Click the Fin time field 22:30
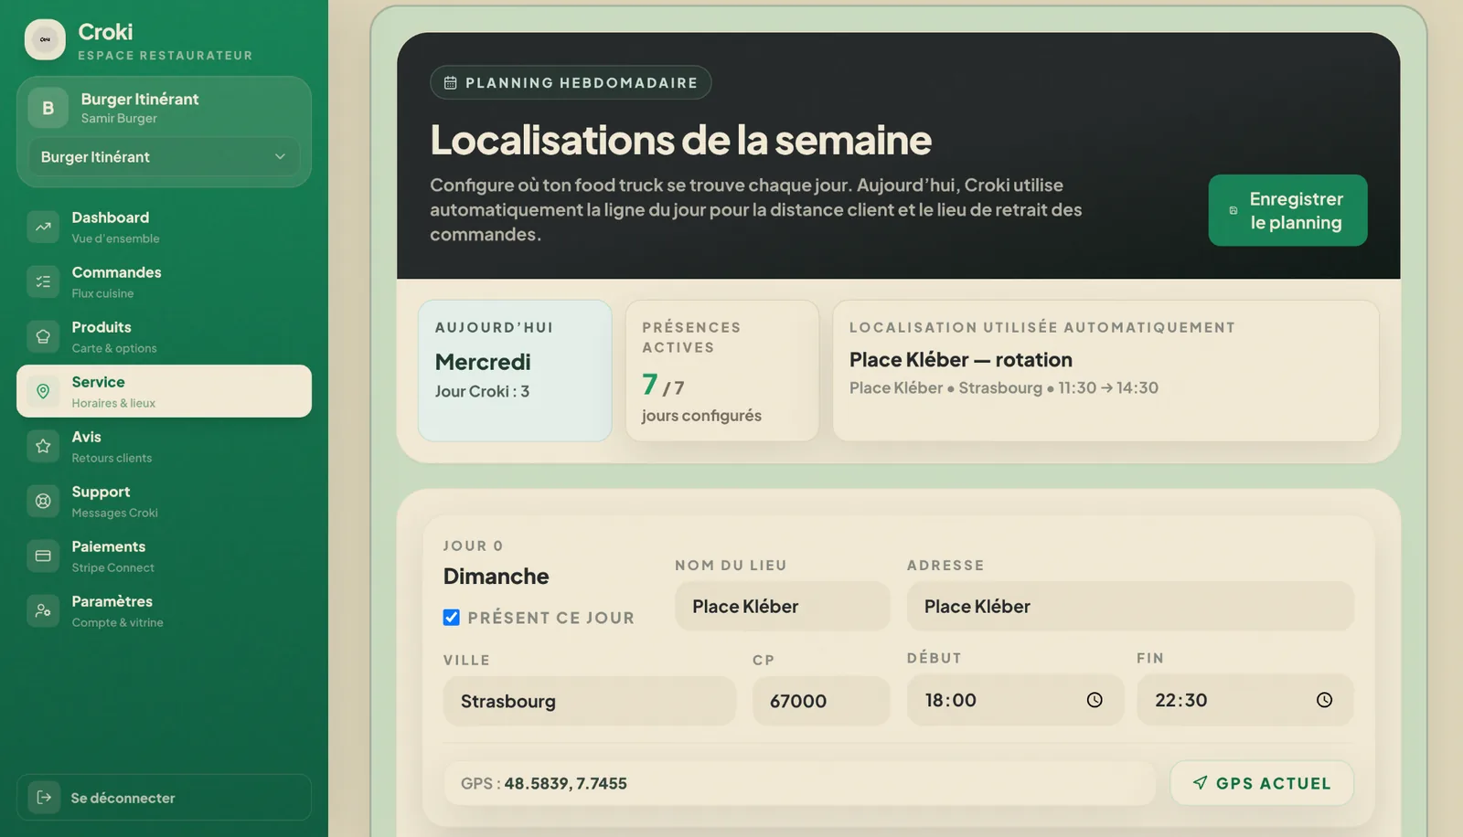This screenshot has height=837, width=1463. pyautogui.click(x=1245, y=700)
